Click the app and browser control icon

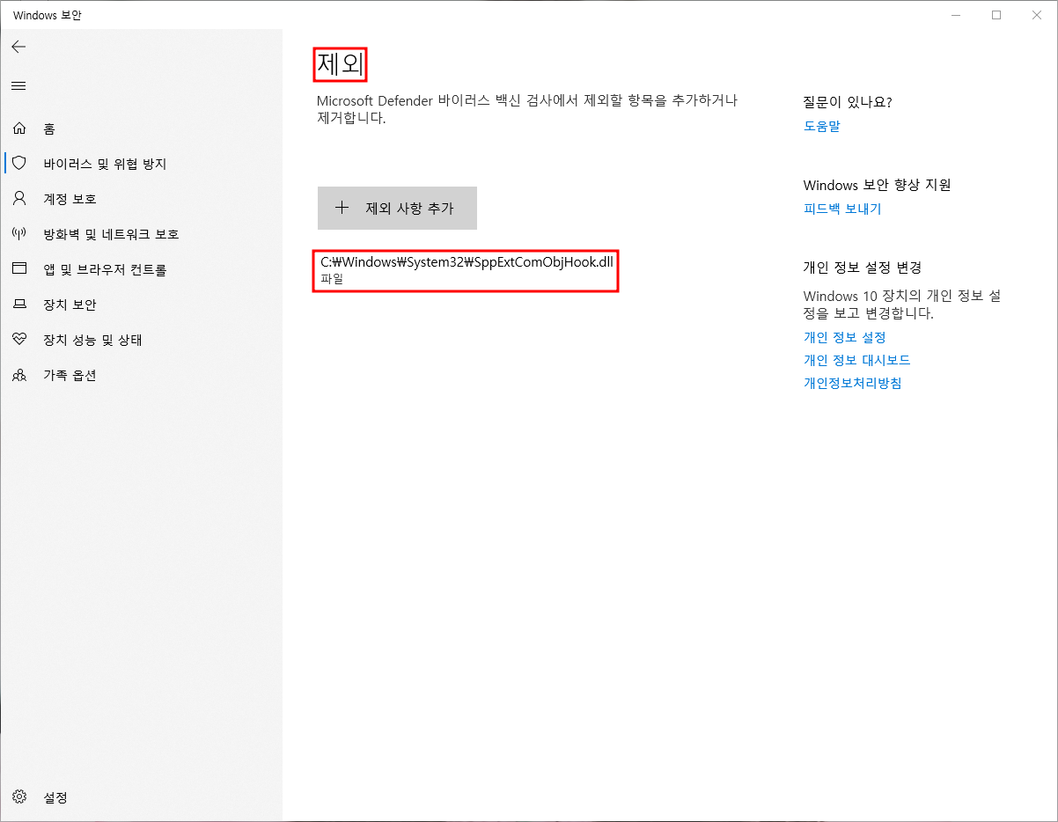(19, 269)
